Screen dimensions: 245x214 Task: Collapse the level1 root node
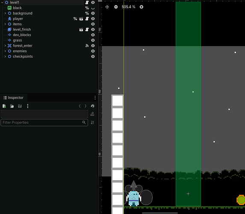2,3
